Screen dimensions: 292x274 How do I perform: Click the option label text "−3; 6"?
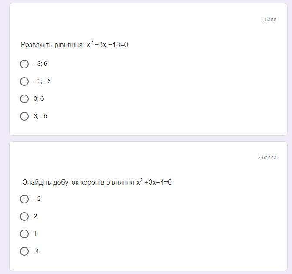pyautogui.click(x=40, y=64)
